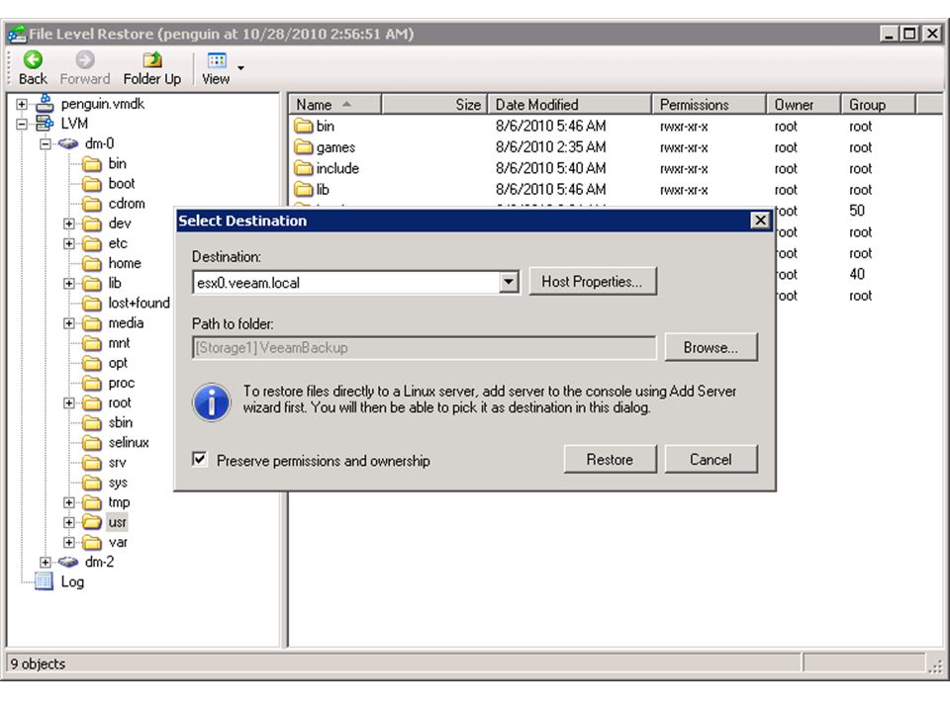
Task: Click the group value 50
Action: point(857,211)
